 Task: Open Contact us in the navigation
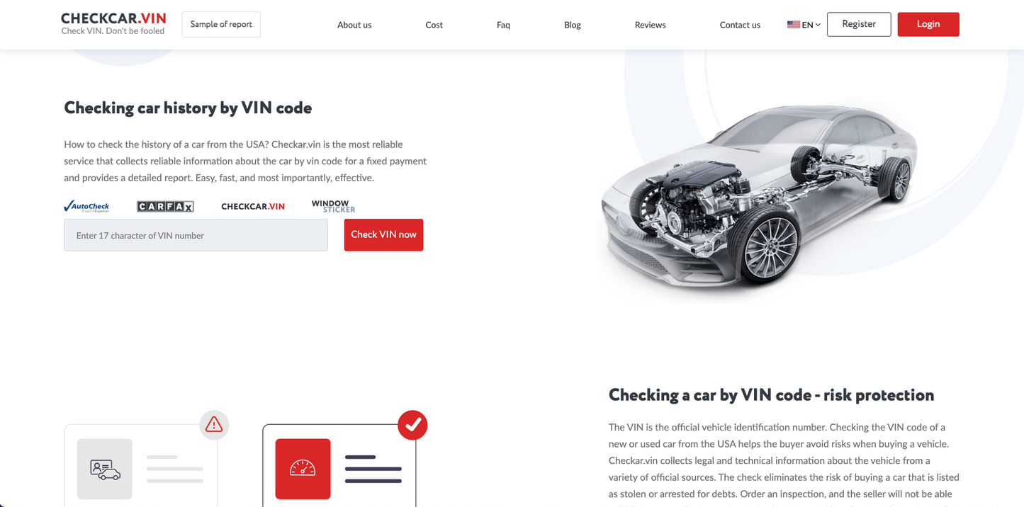tap(740, 25)
